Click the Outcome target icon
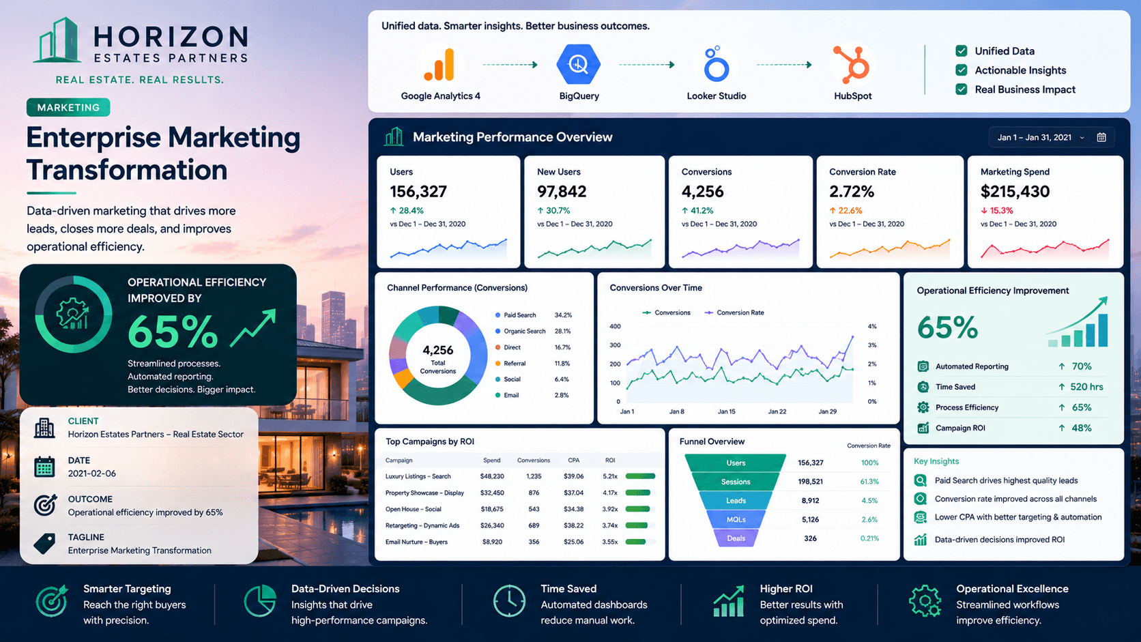1141x642 pixels. (x=44, y=505)
